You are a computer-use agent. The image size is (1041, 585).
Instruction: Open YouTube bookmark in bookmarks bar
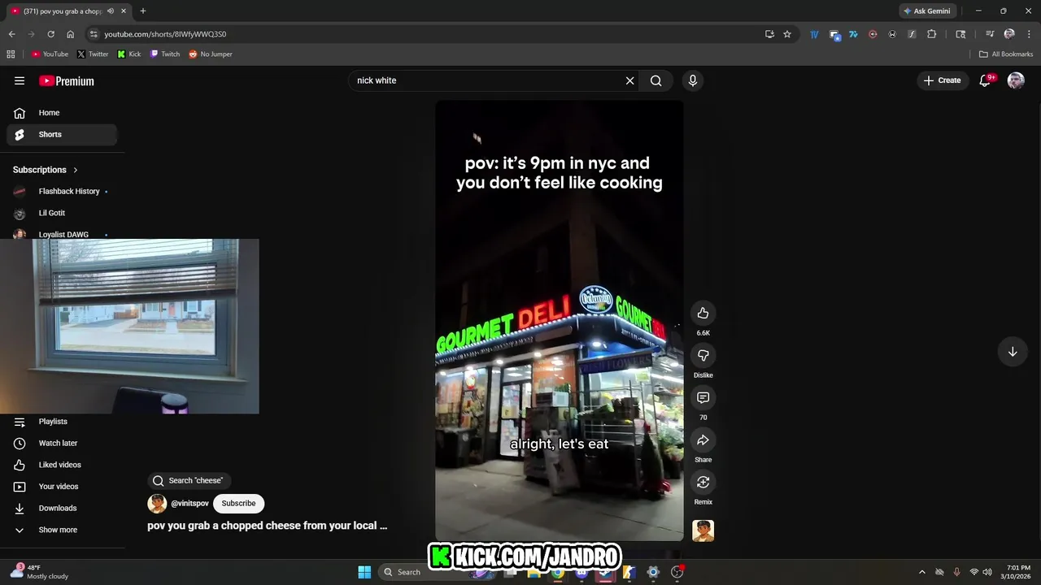50,54
